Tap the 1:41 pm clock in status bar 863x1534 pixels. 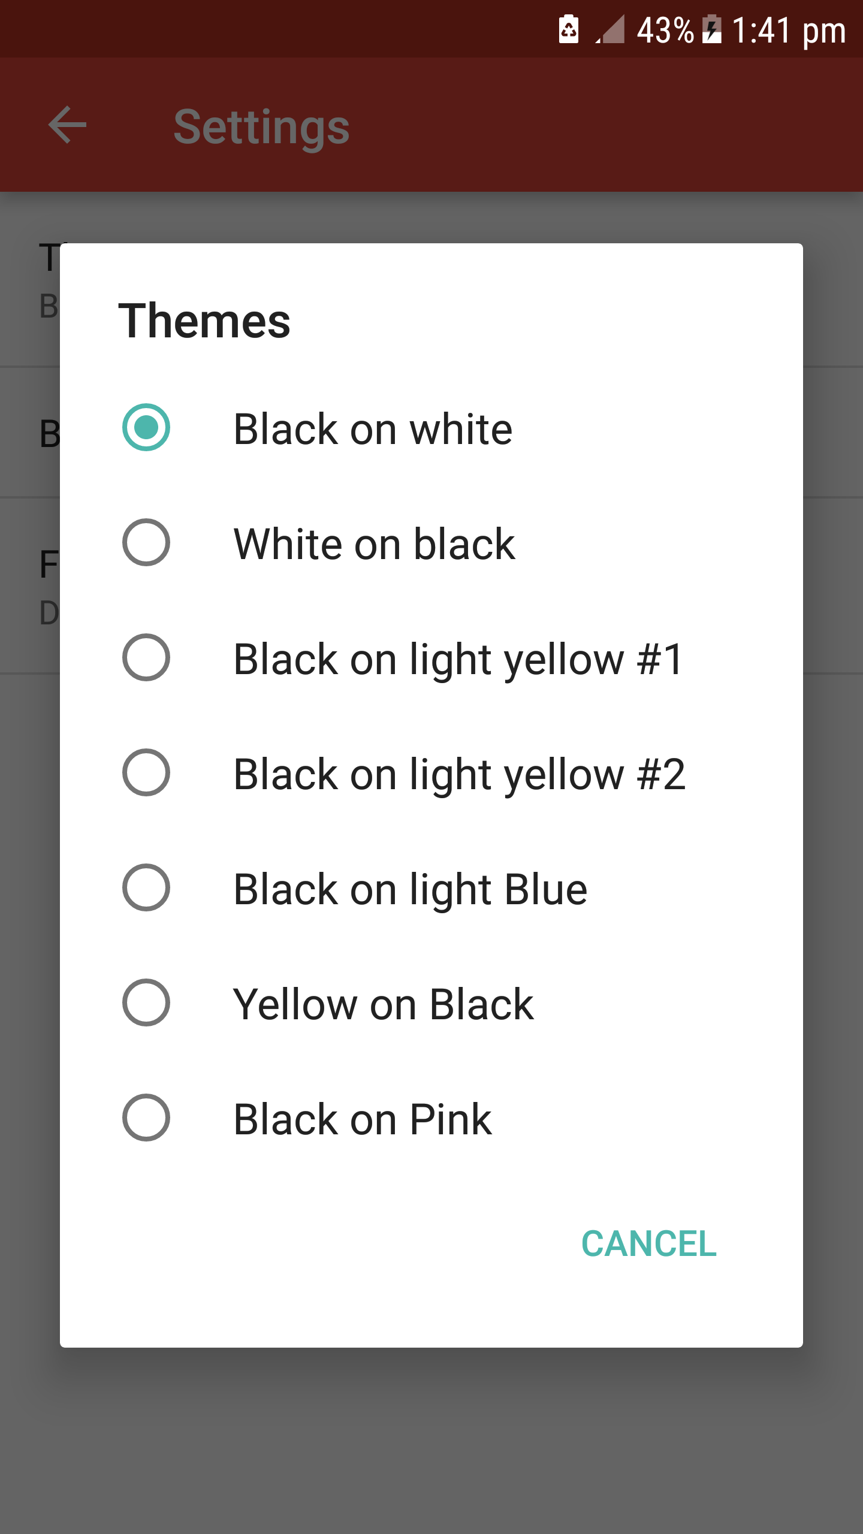point(789,30)
